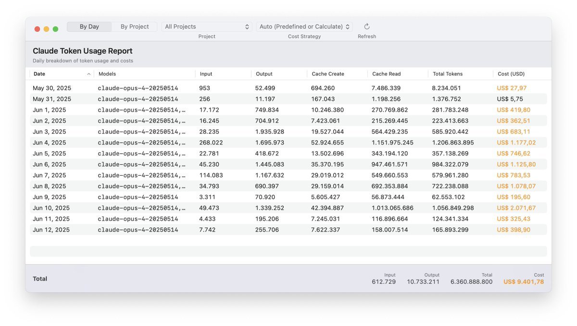Click the Date column sort arrow

(88, 74)
